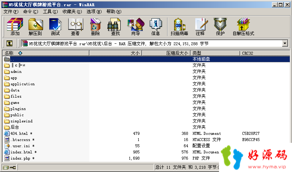Click the Extract To (解压到) icon
This screenshot has width=292, height=172.
pos(35,24)
